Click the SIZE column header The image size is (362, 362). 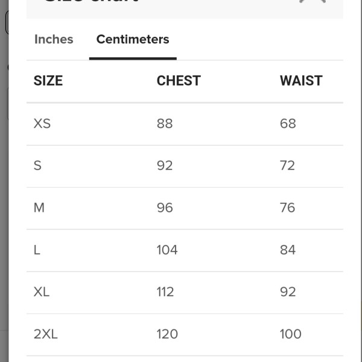48,81
